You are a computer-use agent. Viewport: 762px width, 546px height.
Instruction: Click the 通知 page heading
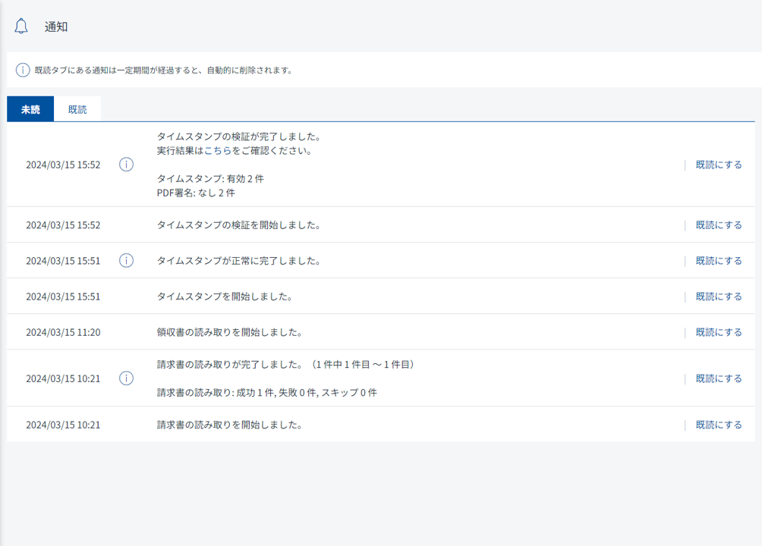pos(56,27)
